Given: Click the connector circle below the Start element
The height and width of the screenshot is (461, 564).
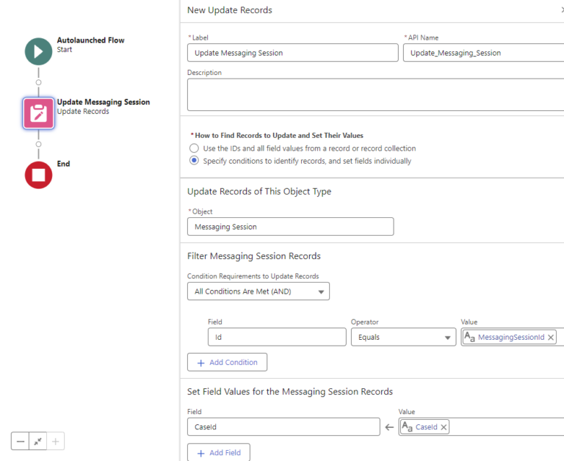Looking at the screenshot, I should 38,82.
